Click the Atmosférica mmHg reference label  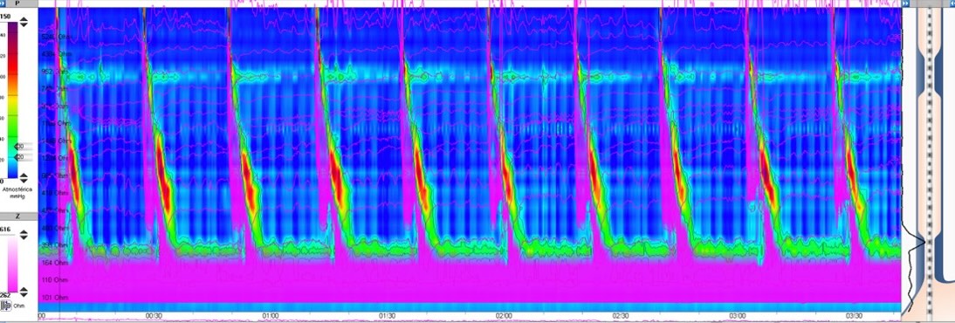pyautogui.click(x=17, y=193)
